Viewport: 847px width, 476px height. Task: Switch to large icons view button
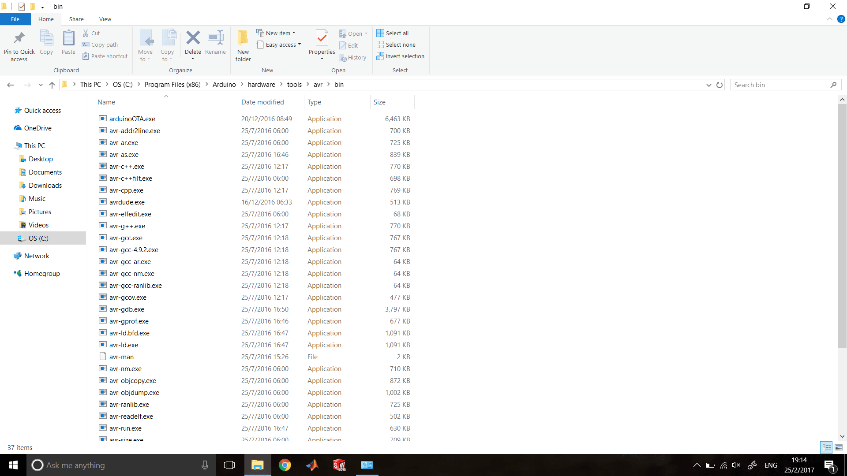click(x=839, y=447)
